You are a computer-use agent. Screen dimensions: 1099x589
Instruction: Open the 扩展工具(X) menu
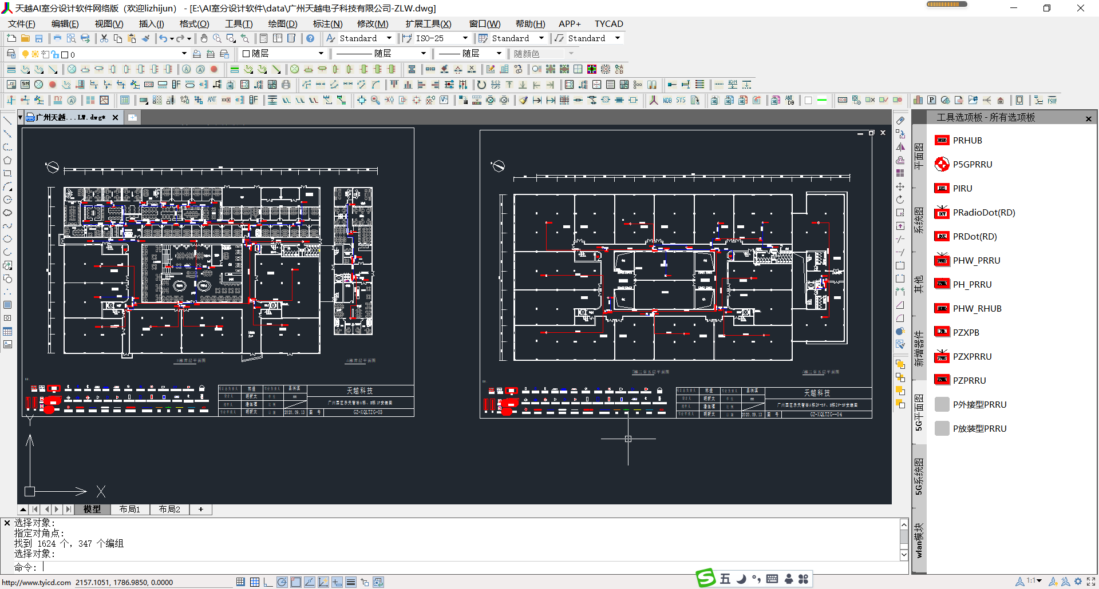coord(428,23)
